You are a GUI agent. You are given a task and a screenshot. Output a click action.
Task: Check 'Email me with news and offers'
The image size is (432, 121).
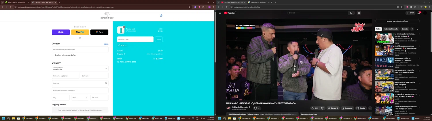point(53,55)
